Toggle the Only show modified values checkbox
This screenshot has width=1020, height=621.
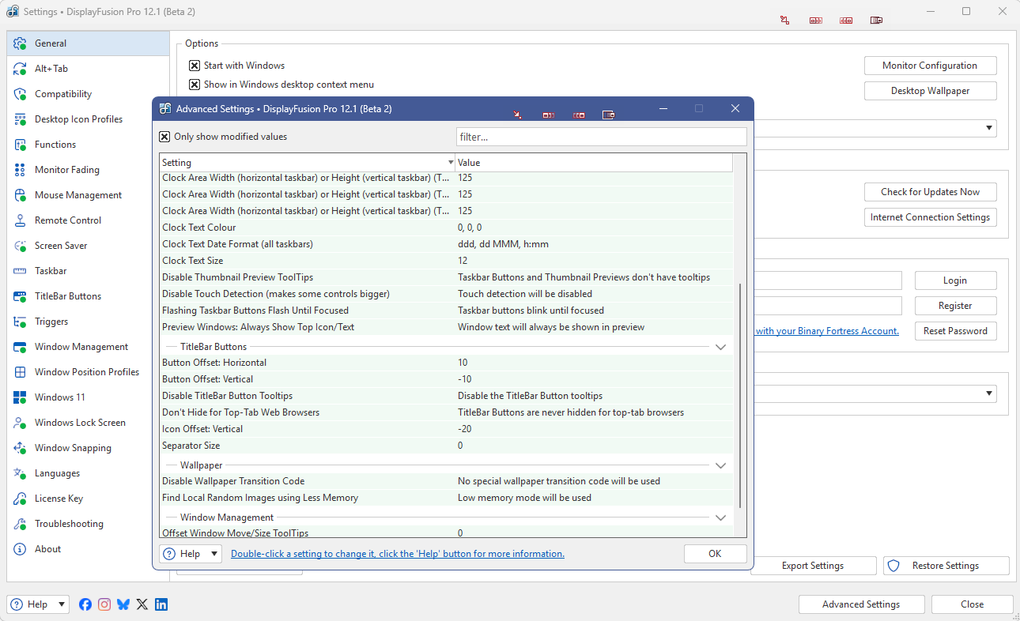pos(165,137)
